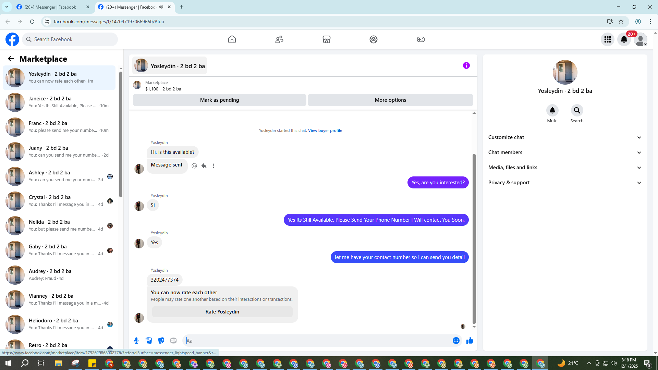Open Yosleydin profile picture in right panel

[x=565, y=72]
